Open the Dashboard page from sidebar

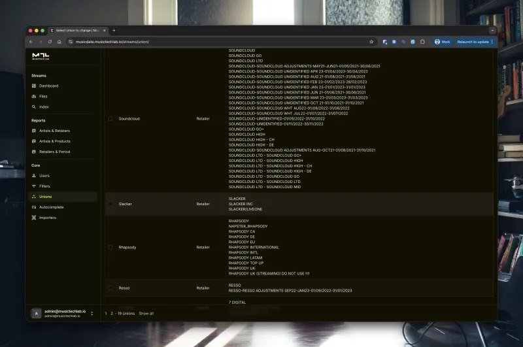pyautogui.click(x=48, y=86)
